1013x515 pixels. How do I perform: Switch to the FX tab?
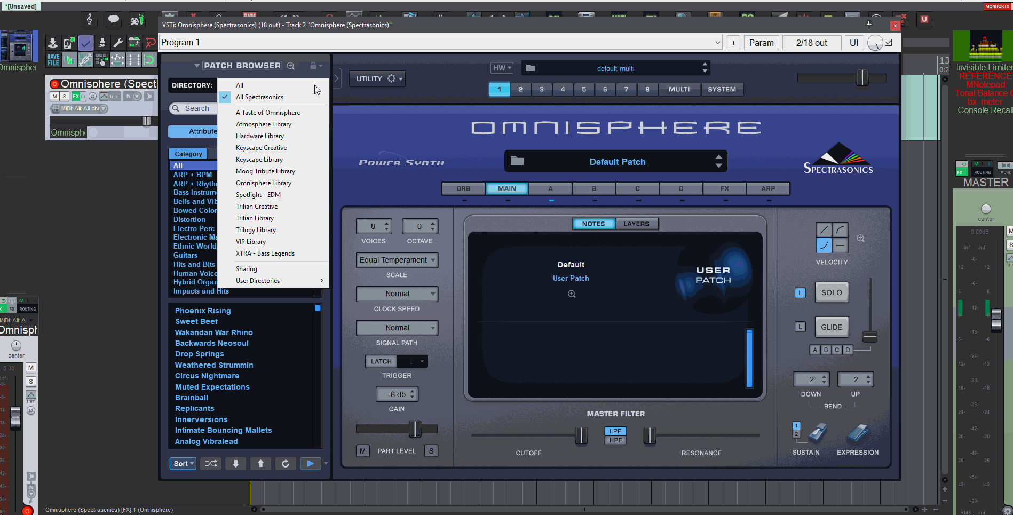(x=725, y=188)
